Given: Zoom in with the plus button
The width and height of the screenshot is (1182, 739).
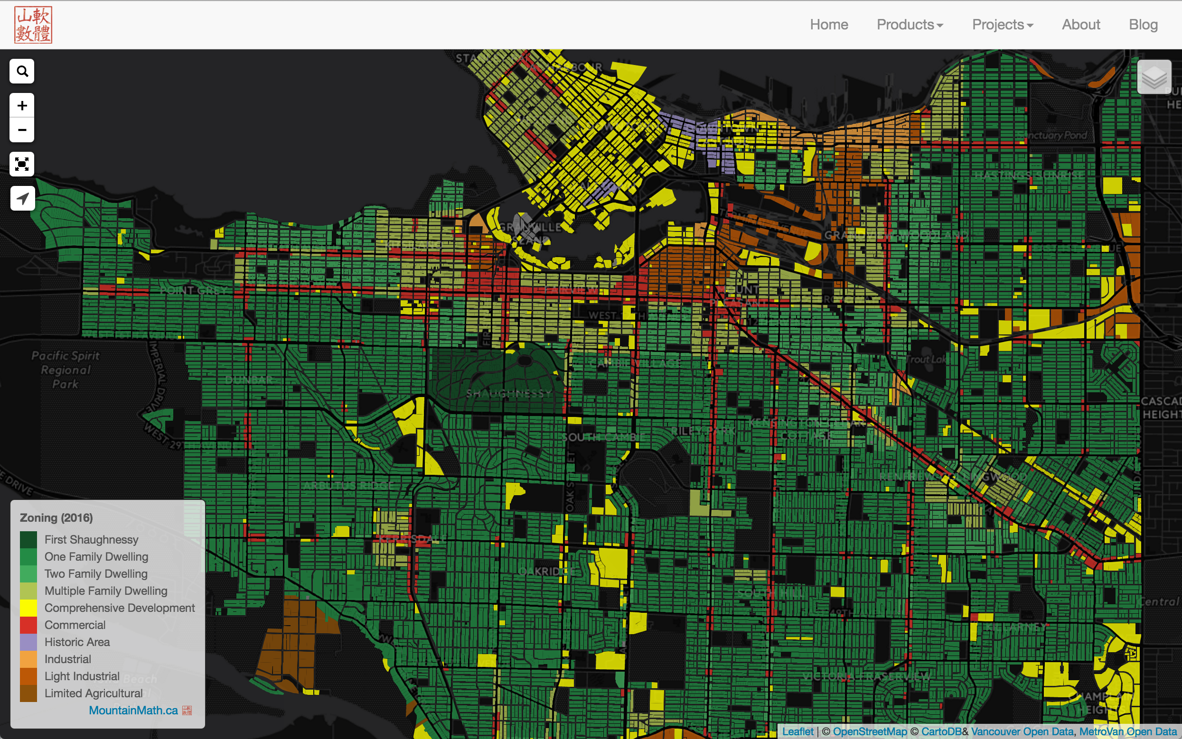Looking at the screenshot, I should 22,106.
